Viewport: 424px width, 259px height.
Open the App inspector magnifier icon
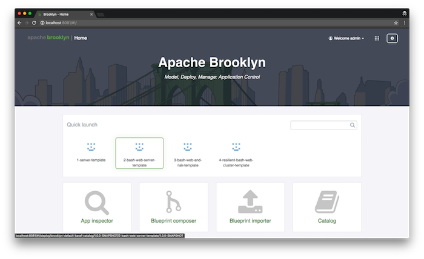pyautogui.click(x=96, y=202)
